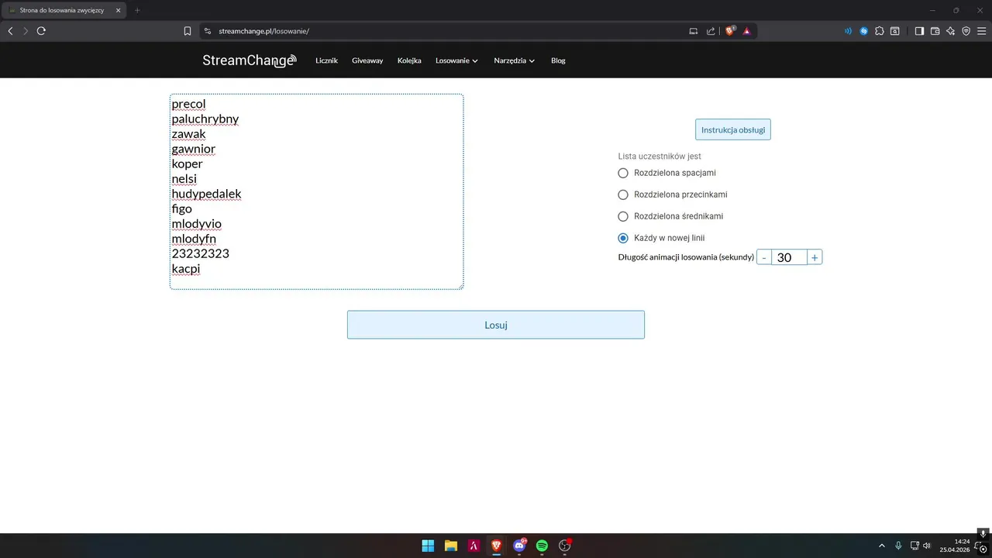This screenshot has height=558, width=992.
Task: Show hidden tray icons chevron
Action: (881, 546)
